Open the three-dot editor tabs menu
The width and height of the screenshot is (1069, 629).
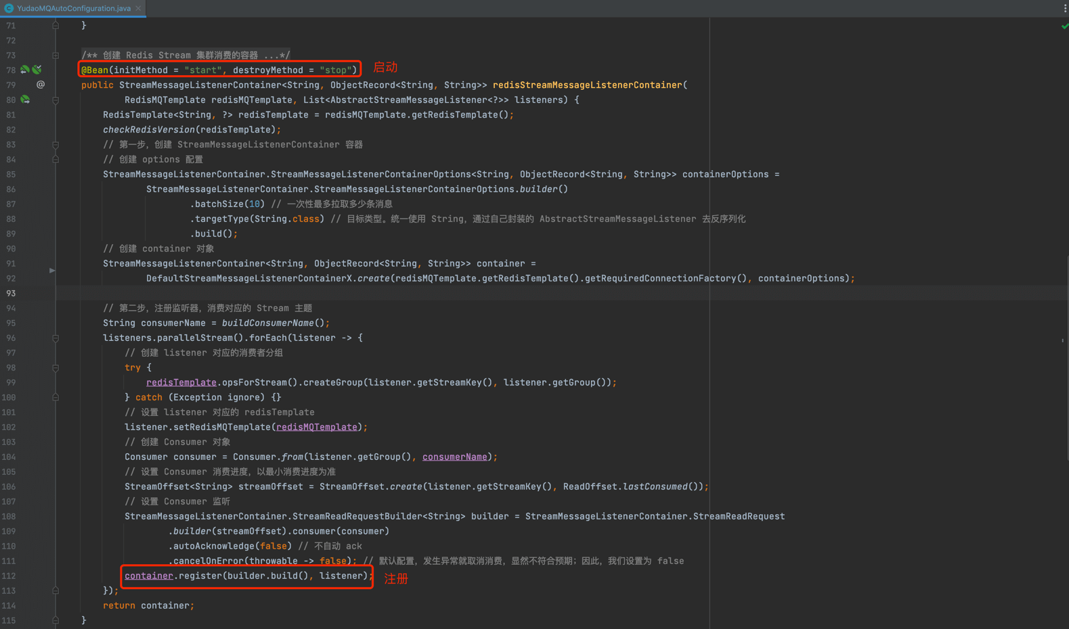[1064, 8]
